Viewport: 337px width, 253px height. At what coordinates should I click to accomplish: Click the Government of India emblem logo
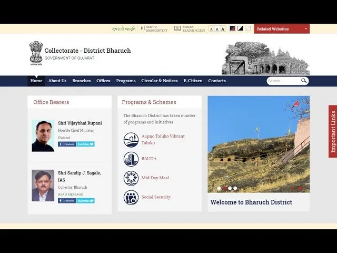[x=36, y=53]
